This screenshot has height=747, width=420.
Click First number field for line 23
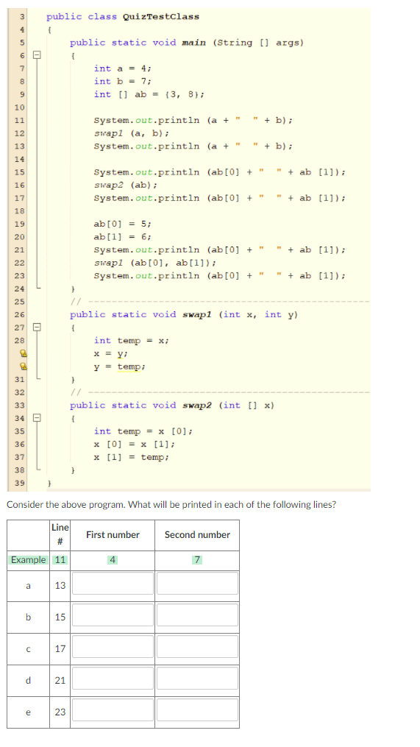(113, 710)
